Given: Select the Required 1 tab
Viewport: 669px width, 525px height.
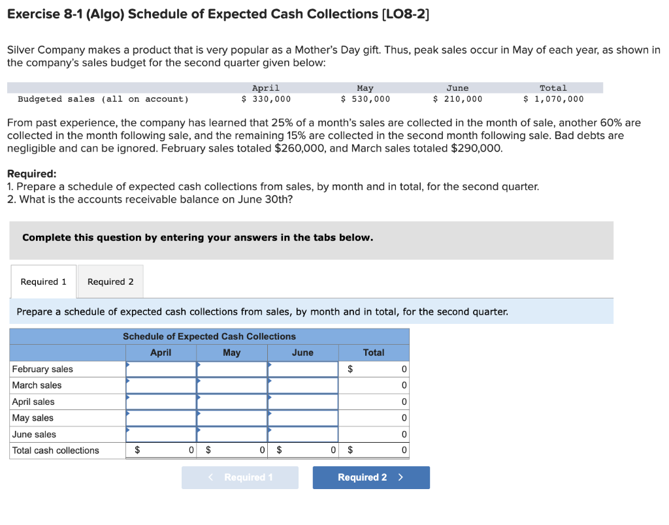Looking at the screenshot, I should pyautogui.click(x=42, y=281).
